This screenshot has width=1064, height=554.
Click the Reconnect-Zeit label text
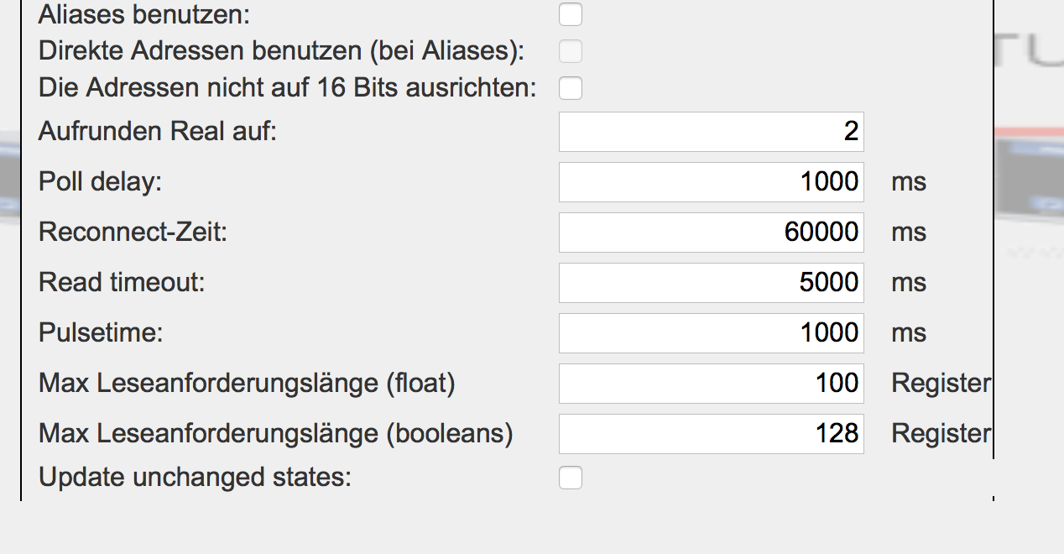click(x=133, y=233)
